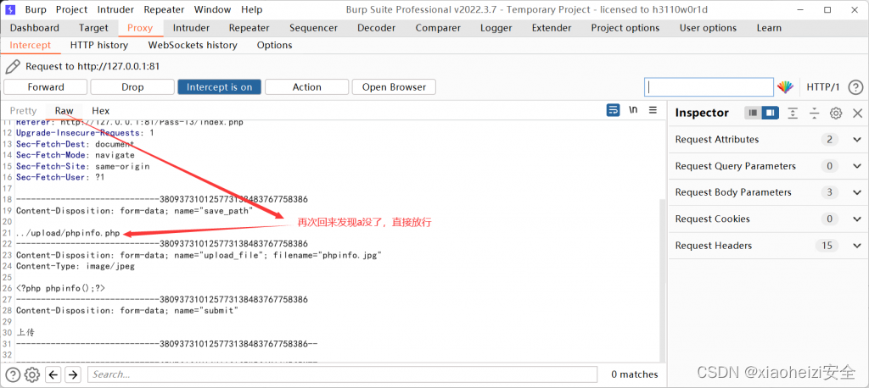The height and width of the screenshot is (388, 869).
Task: Click the pencil edit target icon
Action: tap(12, 67)
